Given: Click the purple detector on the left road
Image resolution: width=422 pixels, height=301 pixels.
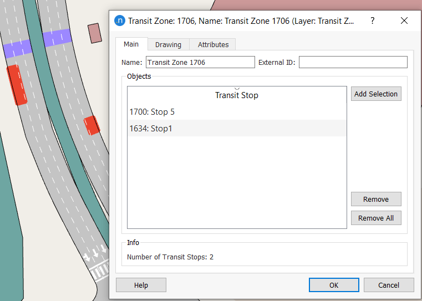Looking at the screenshot, I should 18,49.
